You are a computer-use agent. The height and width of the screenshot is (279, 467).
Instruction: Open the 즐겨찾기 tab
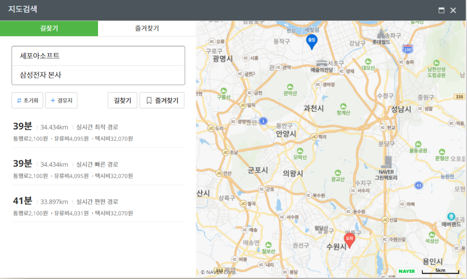147,28
